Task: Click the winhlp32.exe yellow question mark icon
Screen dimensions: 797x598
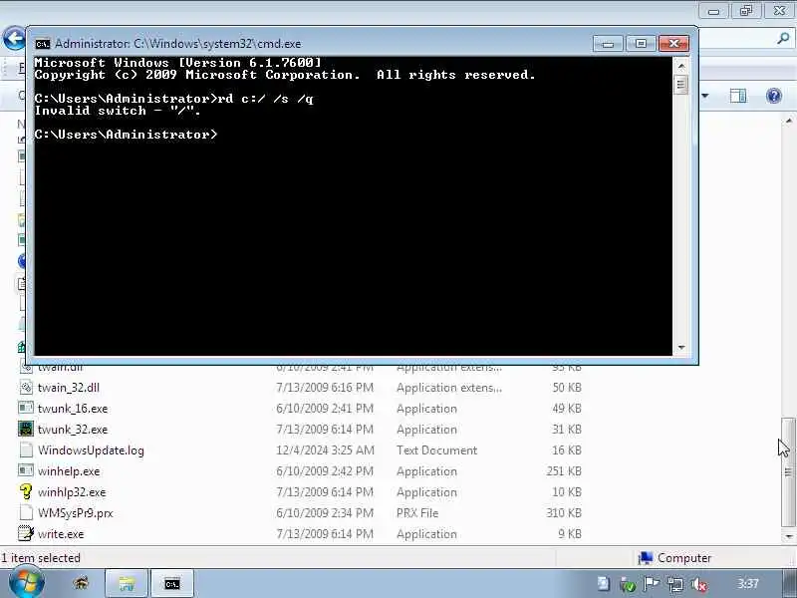Action: (x=26, y=491)
